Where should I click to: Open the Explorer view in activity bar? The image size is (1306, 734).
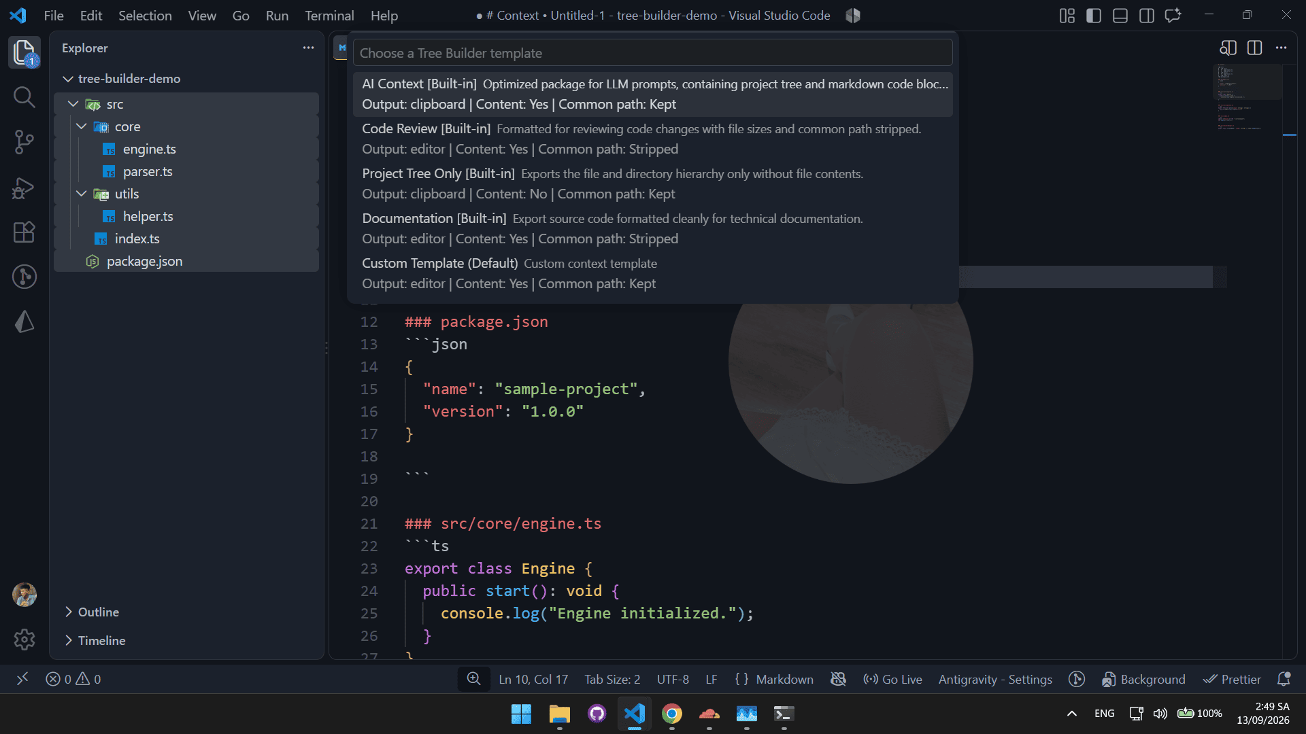pos(24,52)
